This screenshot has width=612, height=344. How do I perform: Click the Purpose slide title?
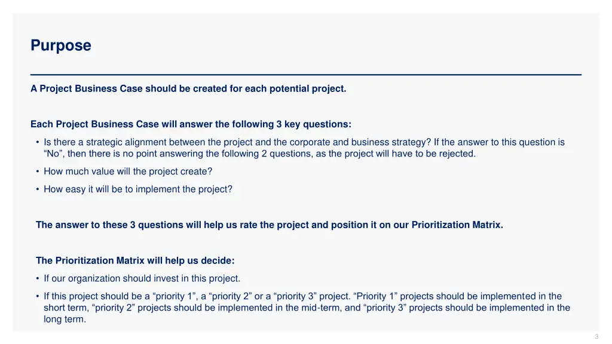pyautogui.click(x=61, y=45)
